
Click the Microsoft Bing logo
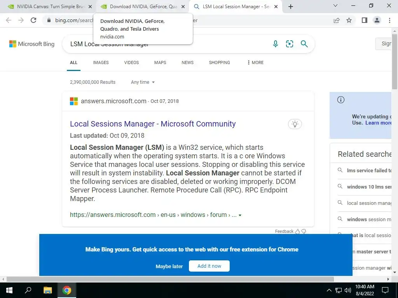click(32, 44)
